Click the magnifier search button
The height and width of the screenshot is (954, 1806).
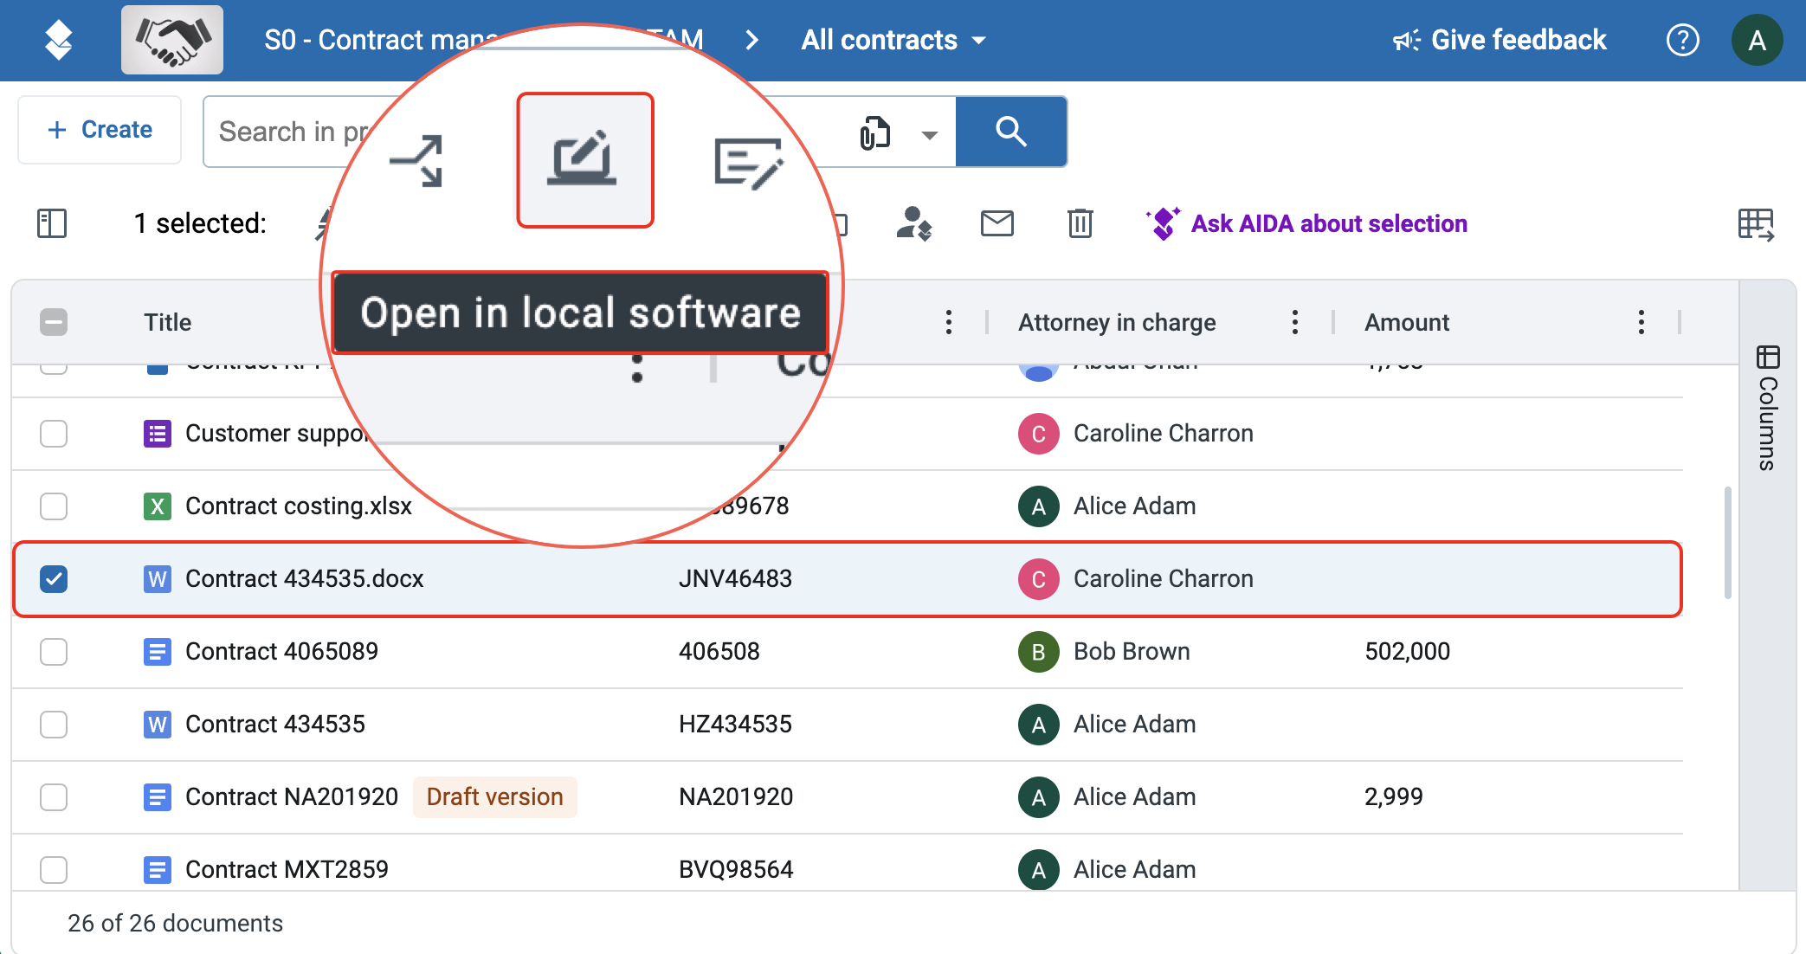1010,132
